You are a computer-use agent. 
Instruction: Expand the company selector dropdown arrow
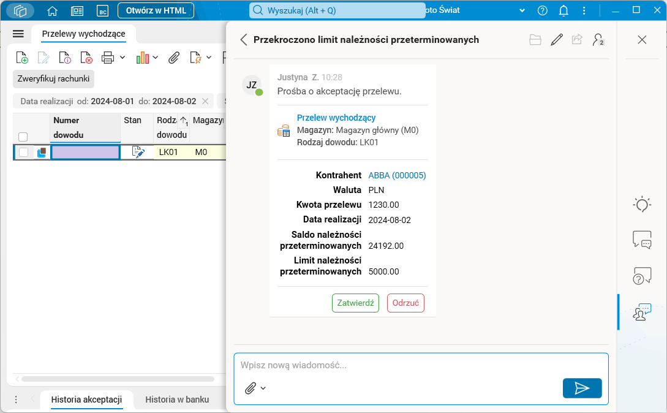tap(522, 10)
